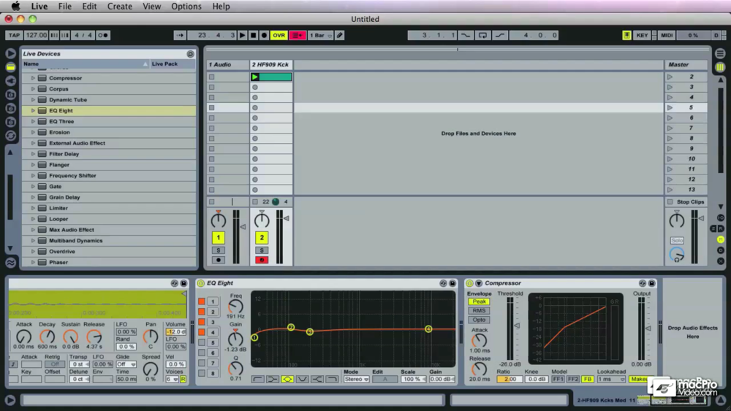Toggle browser visibility triangle button
This screenshot has width=731, height=411.
(x=10, y=53)
